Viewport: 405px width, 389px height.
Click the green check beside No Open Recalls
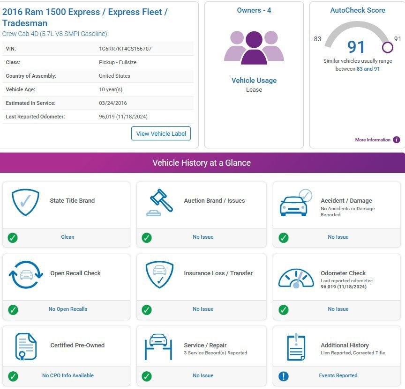point(13,309)
